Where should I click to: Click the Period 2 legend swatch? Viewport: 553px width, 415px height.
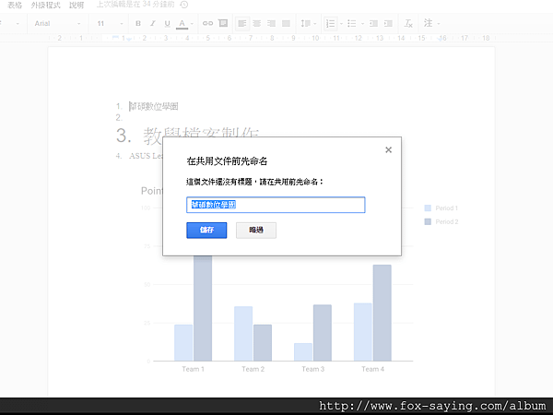[428, 221]
